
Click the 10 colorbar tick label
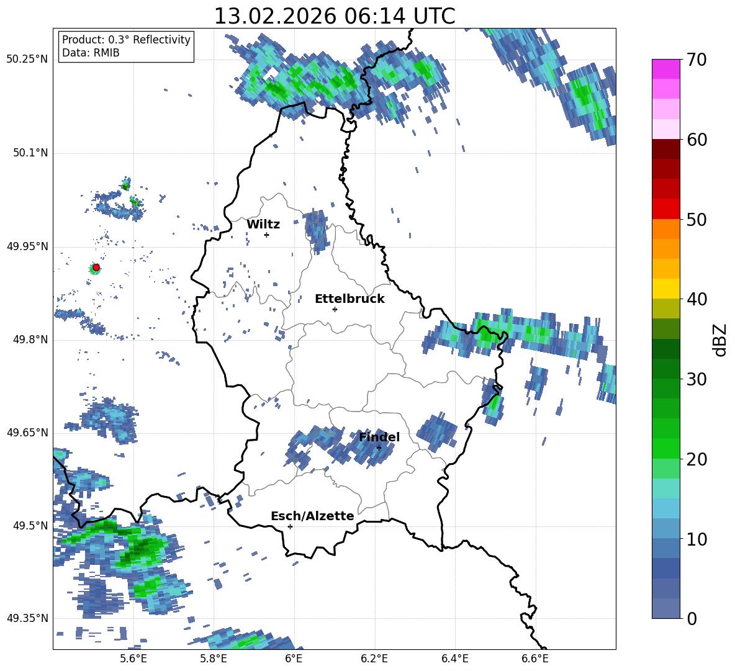point(697,539)
